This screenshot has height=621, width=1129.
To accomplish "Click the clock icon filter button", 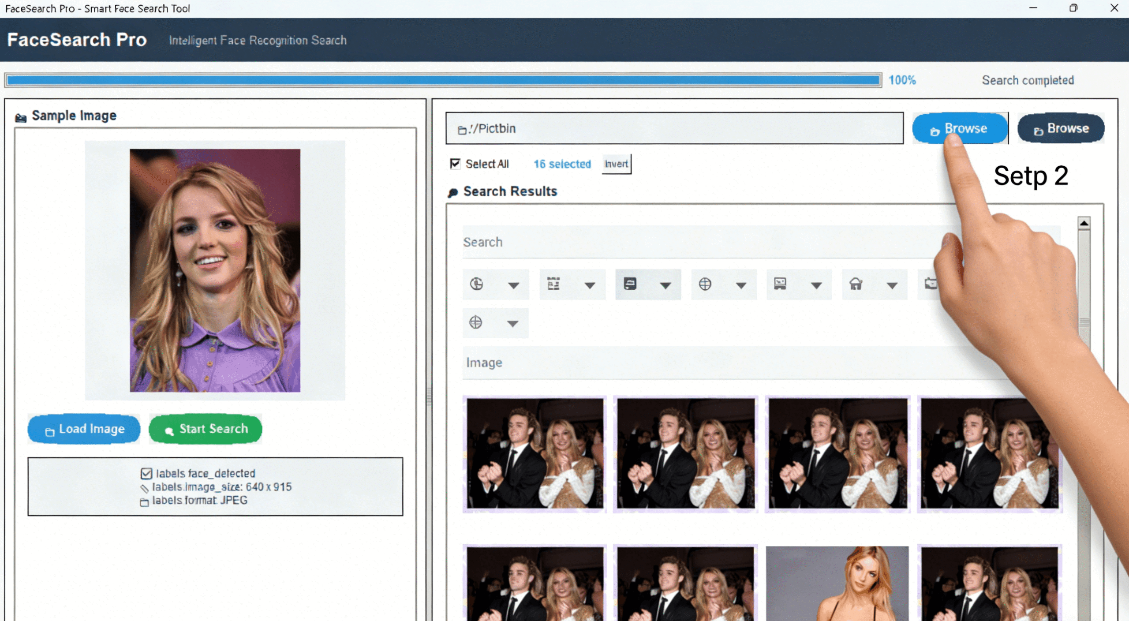I will 476,284.
